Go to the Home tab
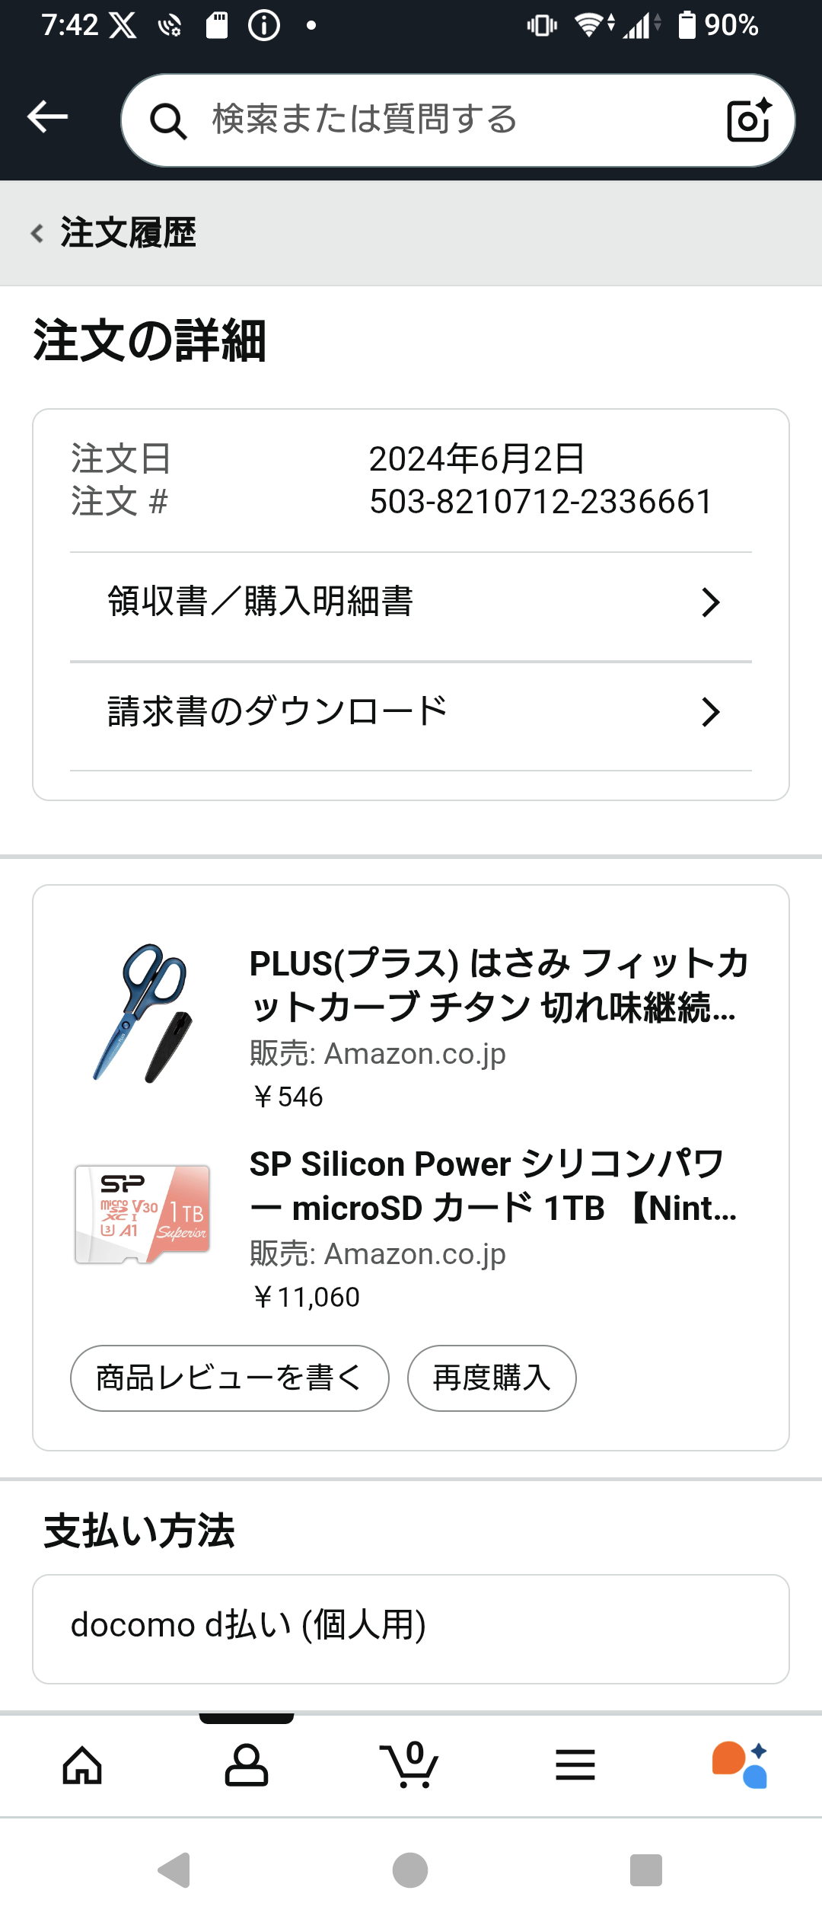The height and width of the screenshot is (1919, 822). [82, 1765]
